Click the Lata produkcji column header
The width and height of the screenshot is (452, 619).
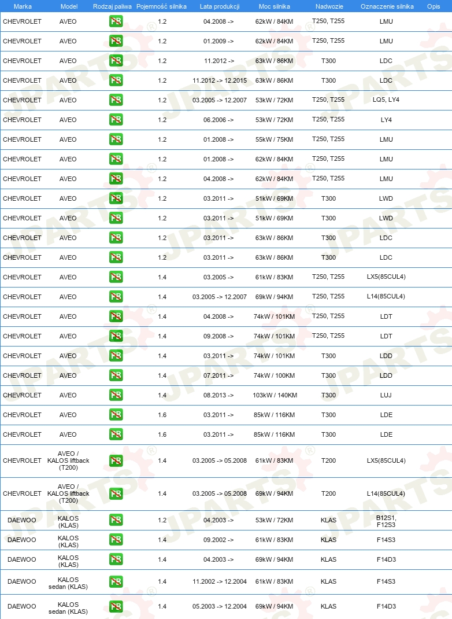tap(220, 6)
